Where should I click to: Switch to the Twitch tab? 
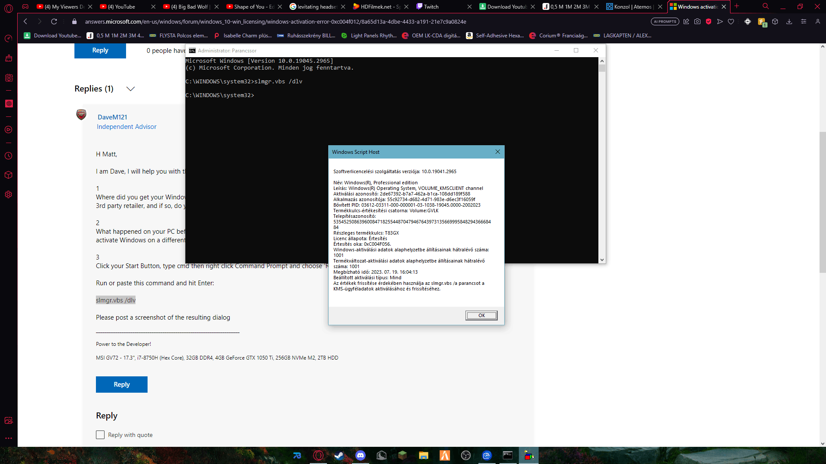point(443,6)
